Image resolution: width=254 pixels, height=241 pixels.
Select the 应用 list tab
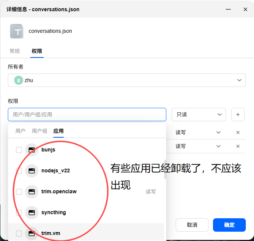59,131
